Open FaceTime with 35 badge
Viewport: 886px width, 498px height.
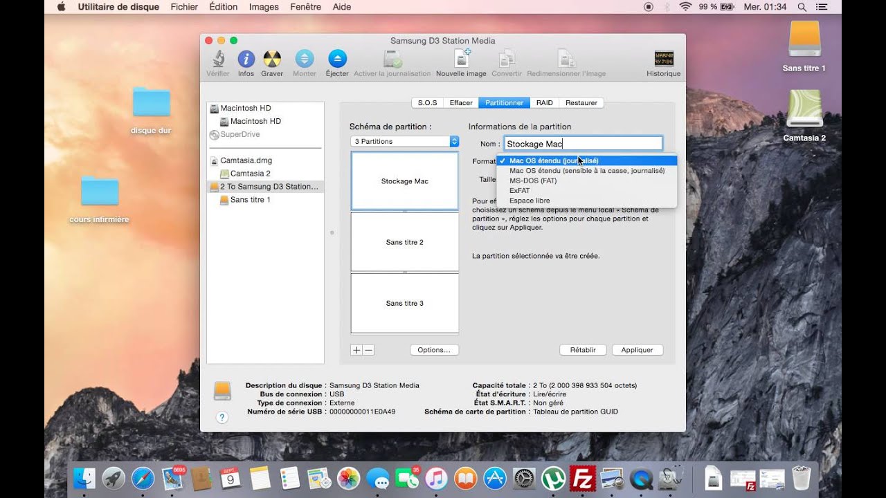[407, 478]
